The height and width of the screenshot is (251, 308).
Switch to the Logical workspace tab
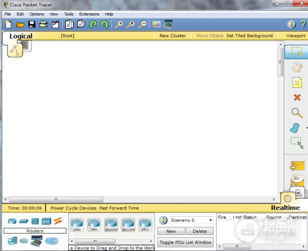coord(21,36)
